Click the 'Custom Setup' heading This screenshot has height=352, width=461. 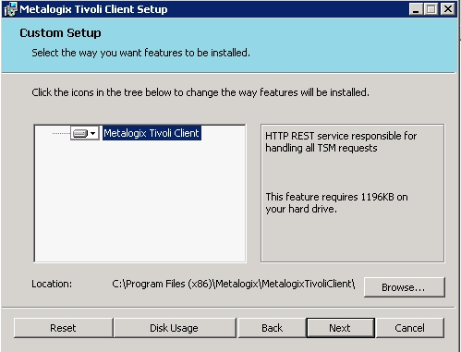tap(60, 33)
